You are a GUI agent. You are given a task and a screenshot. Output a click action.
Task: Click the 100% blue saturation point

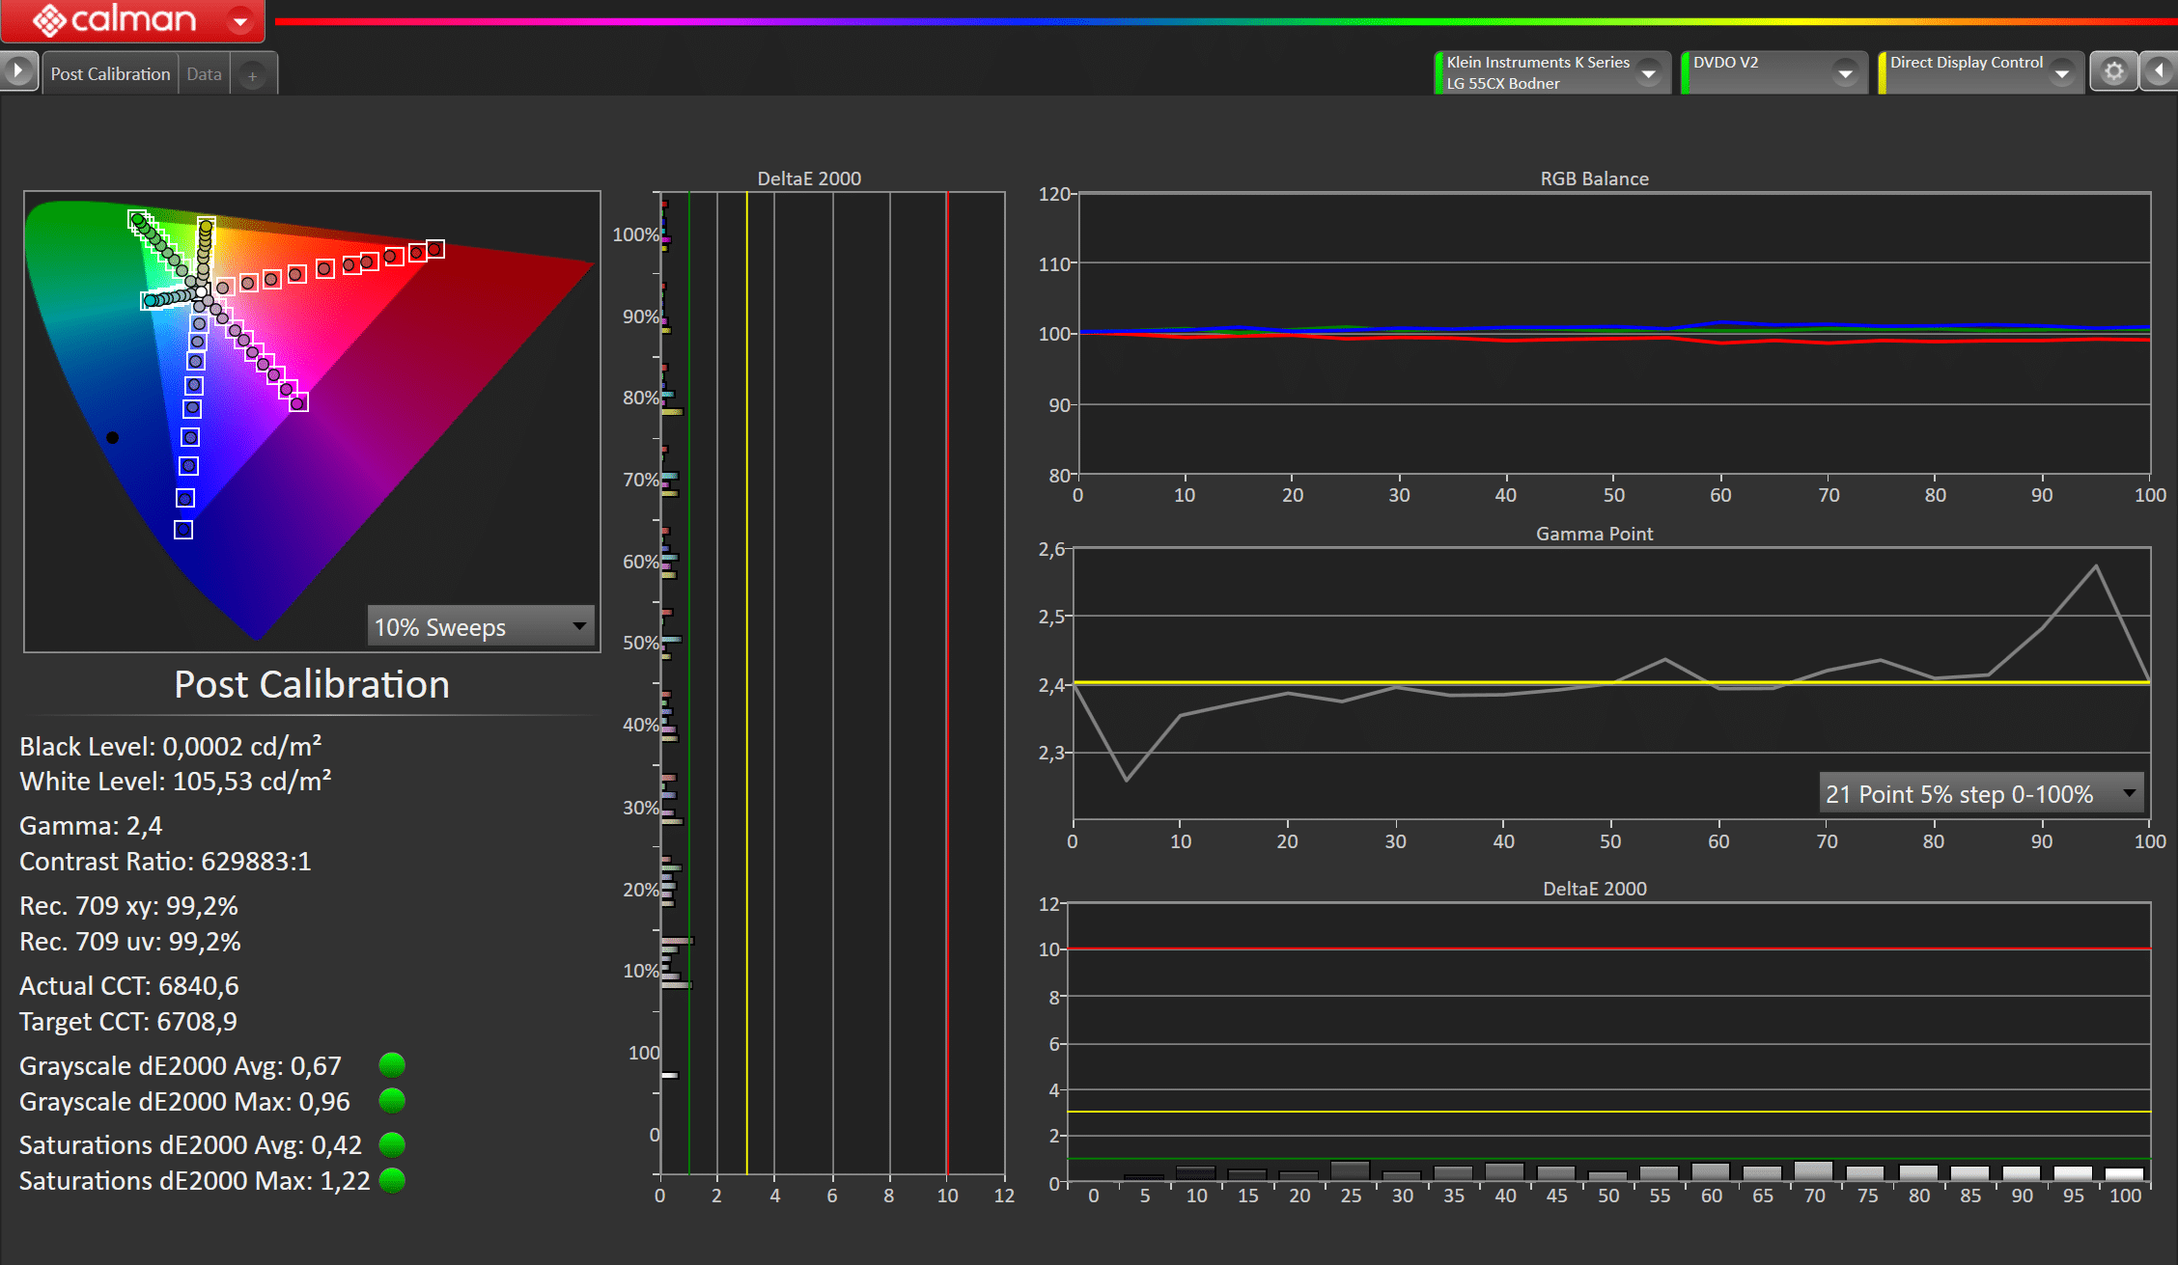tap(183, 529)
